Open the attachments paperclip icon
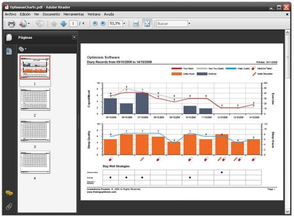The width and height of the screenshot is (294, 217). pos(9,206)
